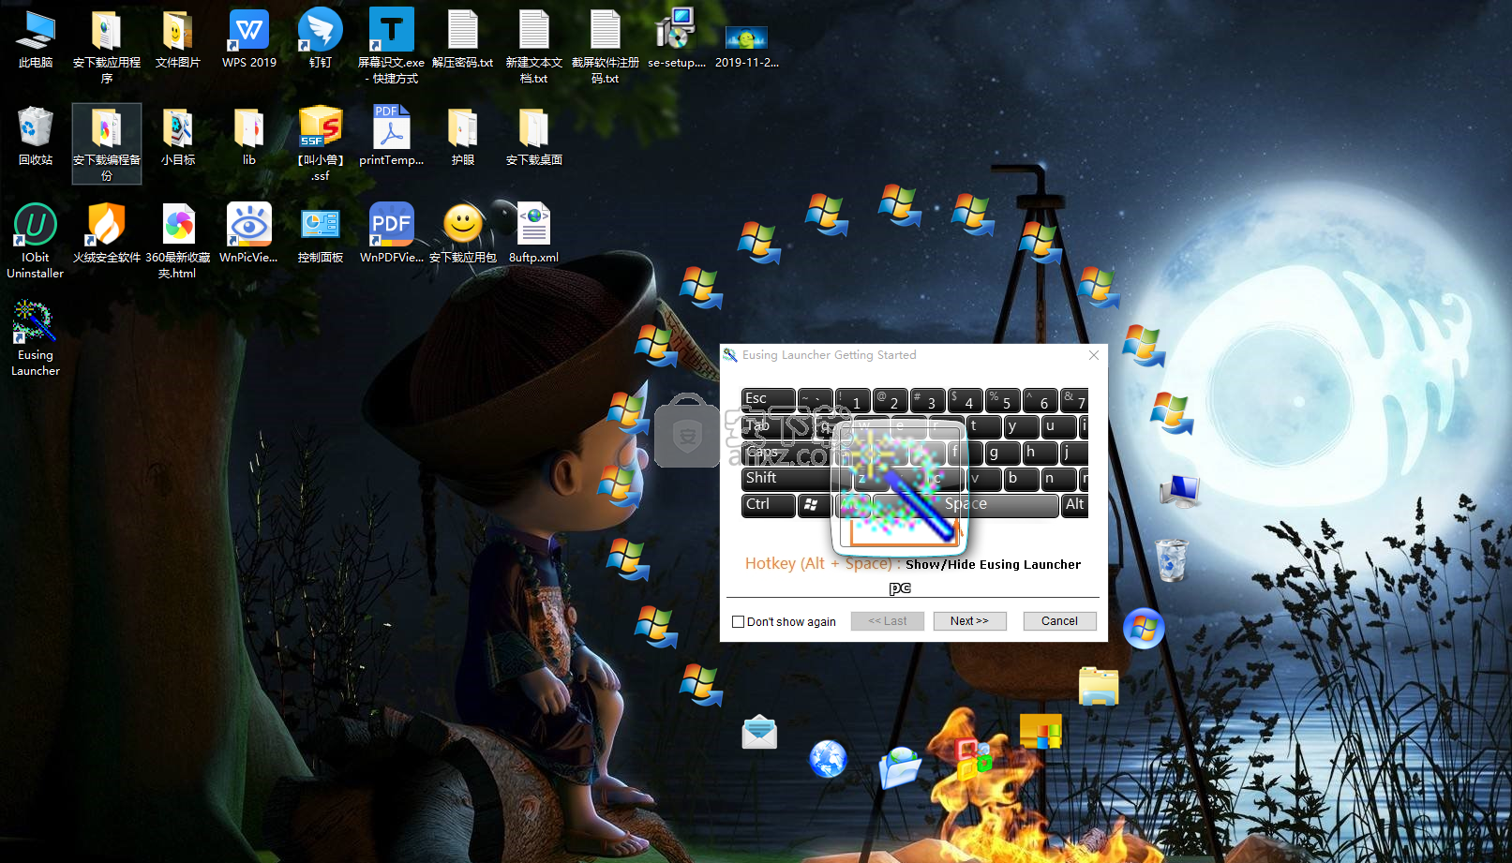
Task: Open the colorful cubes launcher icon
Action: click(x=973, y=760)
